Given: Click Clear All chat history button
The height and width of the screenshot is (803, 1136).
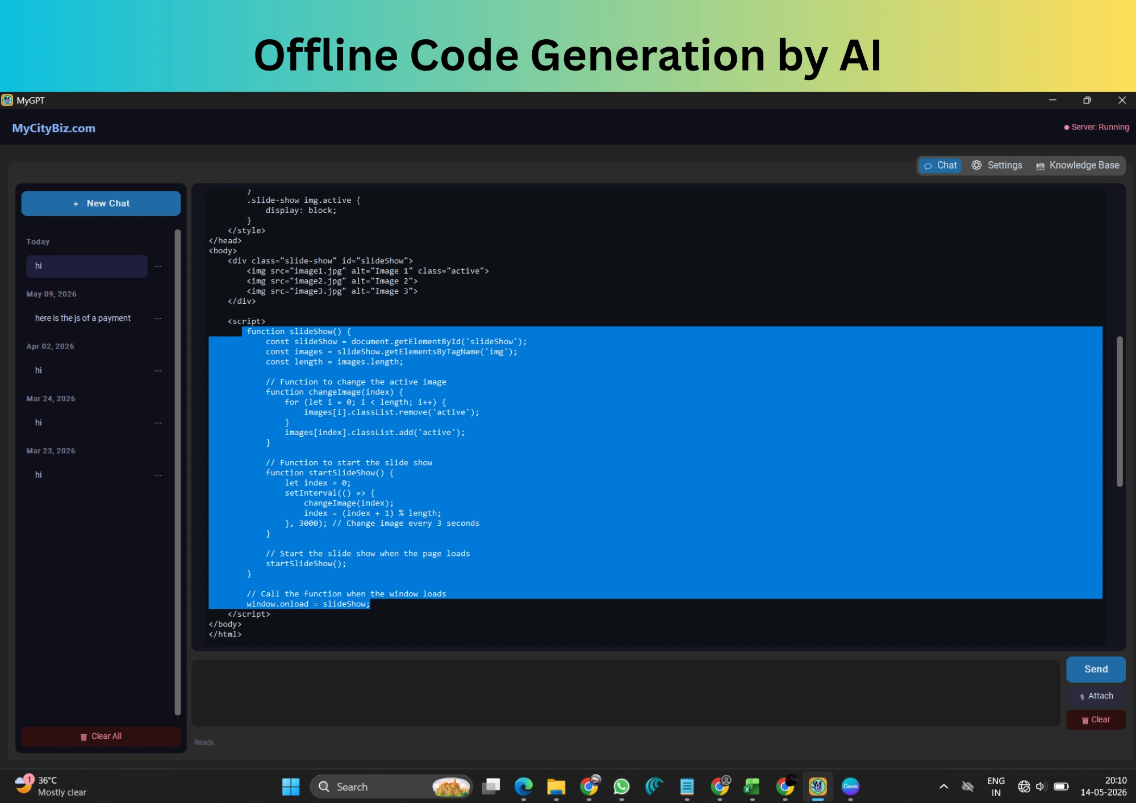Looking at the screenshot, I should point(101,736).
